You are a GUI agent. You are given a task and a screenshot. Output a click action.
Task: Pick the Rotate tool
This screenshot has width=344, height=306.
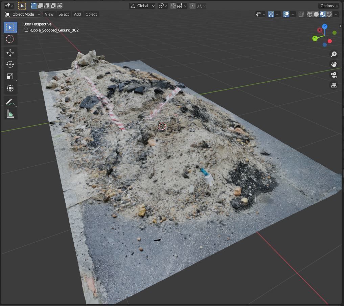point(10,64)
